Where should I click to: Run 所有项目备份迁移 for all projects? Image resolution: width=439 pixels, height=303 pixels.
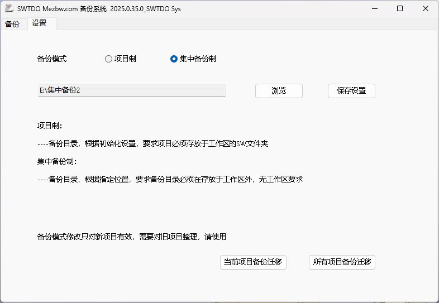342,262
